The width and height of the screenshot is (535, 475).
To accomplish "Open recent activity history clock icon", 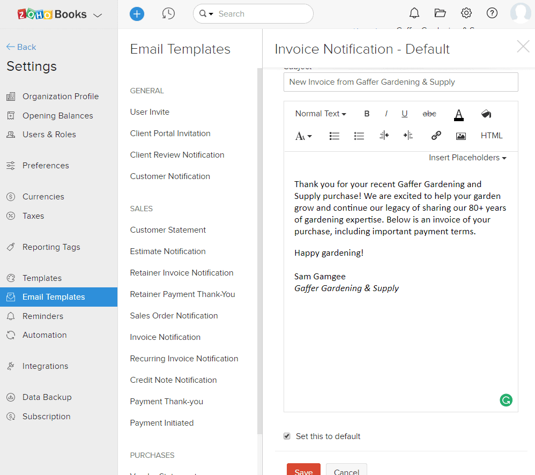I will point(168,13).
